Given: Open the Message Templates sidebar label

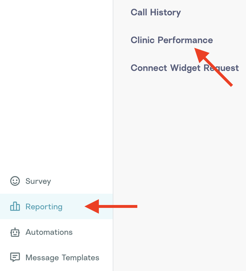Looking at the screenshot, I should pyautogui.click(x=62, y=258).
